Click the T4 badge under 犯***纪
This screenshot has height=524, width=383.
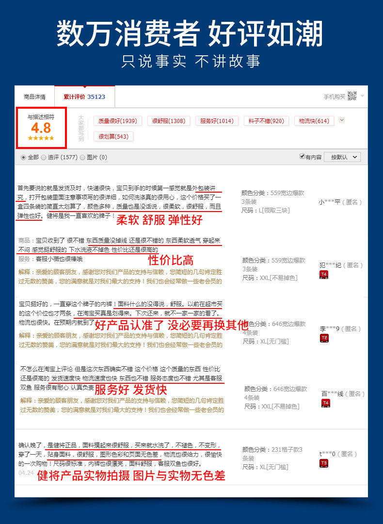tap(324, 275)
